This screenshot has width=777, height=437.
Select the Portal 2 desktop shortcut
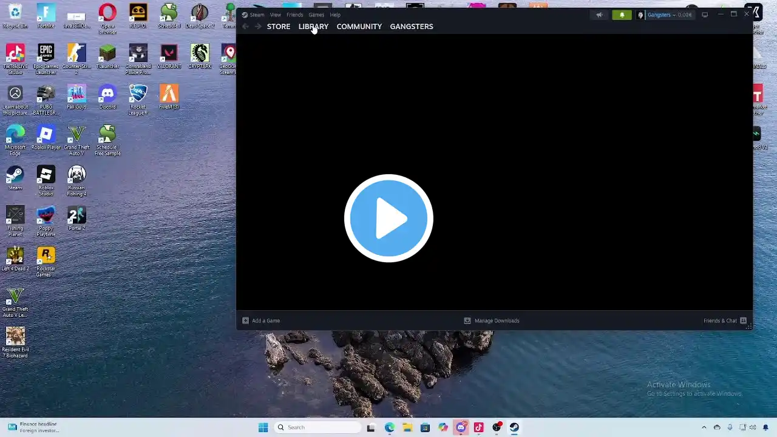click(x=76, y=218)
